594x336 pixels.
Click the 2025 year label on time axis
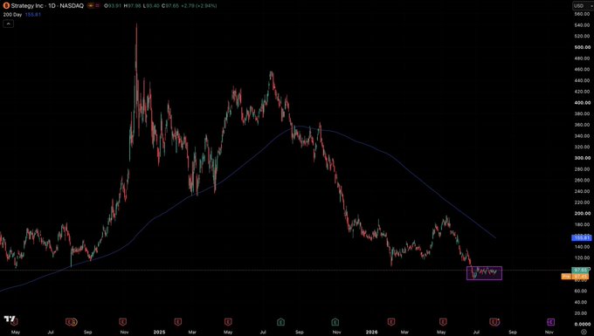click(159, 332)
